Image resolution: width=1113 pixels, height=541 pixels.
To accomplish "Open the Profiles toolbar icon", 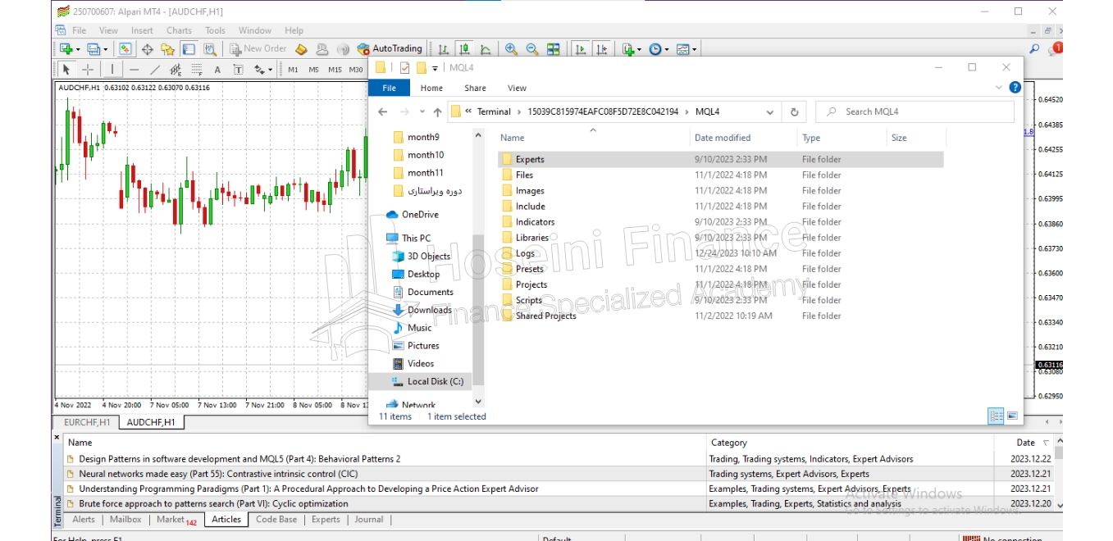I will point(93,49).
